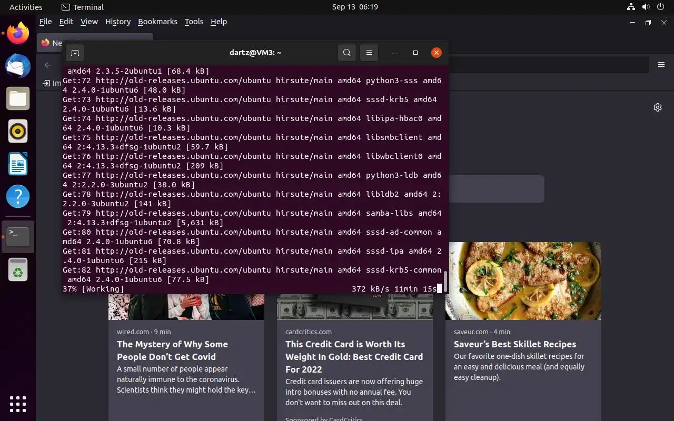Viewport: 674px width, 421px height.
Task: Open the Help menu in Firefox
Action: click(x=219, y=22)
